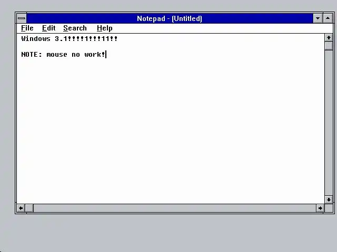The width and height of the screenshot is (337, 252).
Task: Click the vertical scrollbar thumb
Action: coord(329,46)
